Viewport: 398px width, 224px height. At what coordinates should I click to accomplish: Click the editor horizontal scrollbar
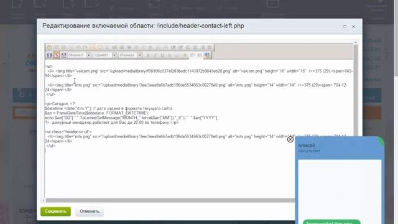pos(170,200)
